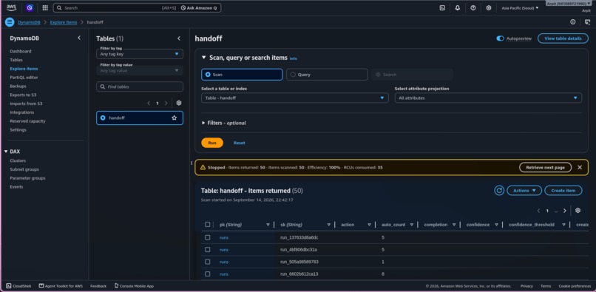This screenshot has height=292, width=596.
Task: Dismiss the Stopped scan alert
Action: (580, 167)
